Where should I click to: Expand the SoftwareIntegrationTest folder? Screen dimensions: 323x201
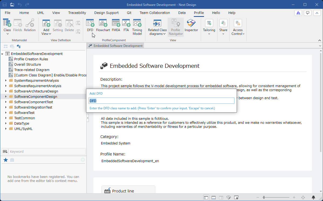pyautogui.click(x=6, y=107)
